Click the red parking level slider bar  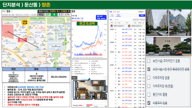coord(89,105)
